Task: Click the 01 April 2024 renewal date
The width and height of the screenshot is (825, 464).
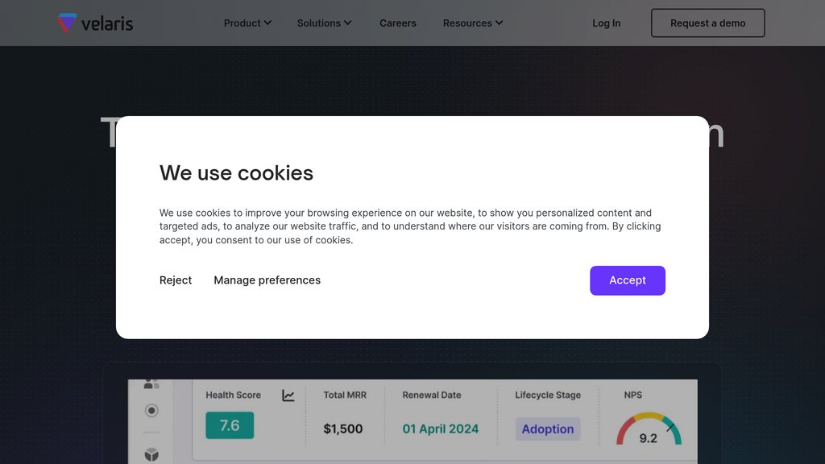Action: 441,429
